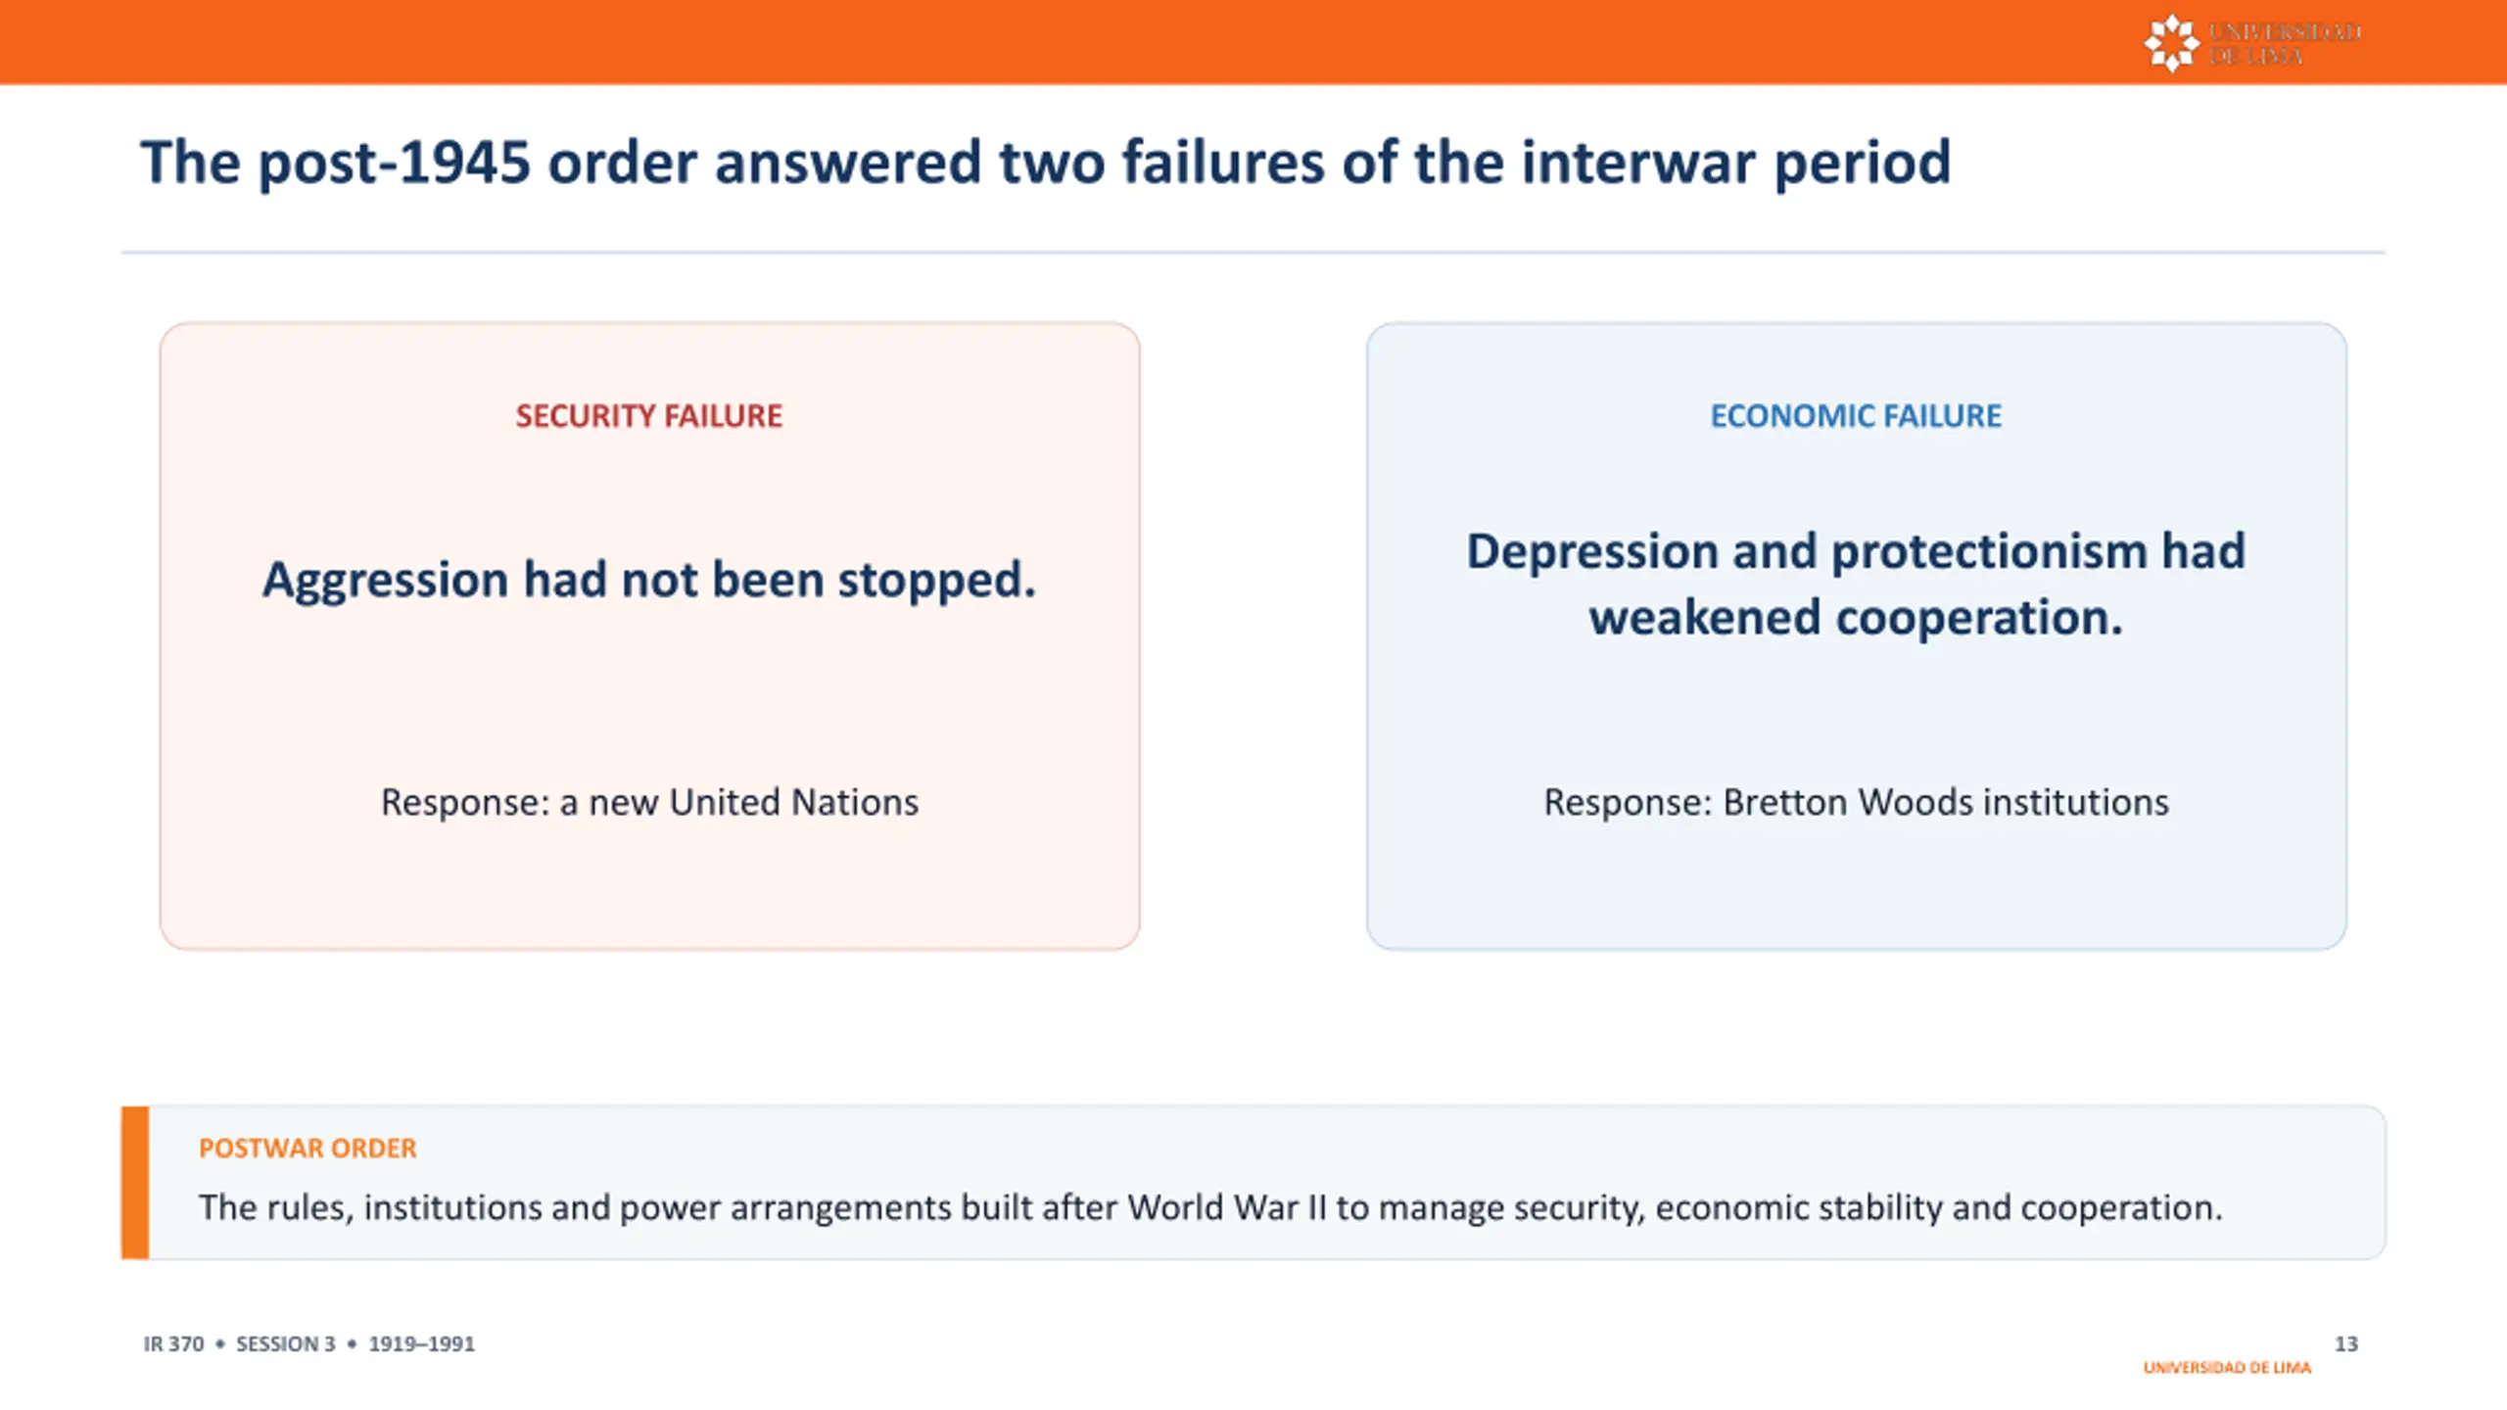
Task: Select the postwar order definition sentence
Action: click(1210, 1207)
